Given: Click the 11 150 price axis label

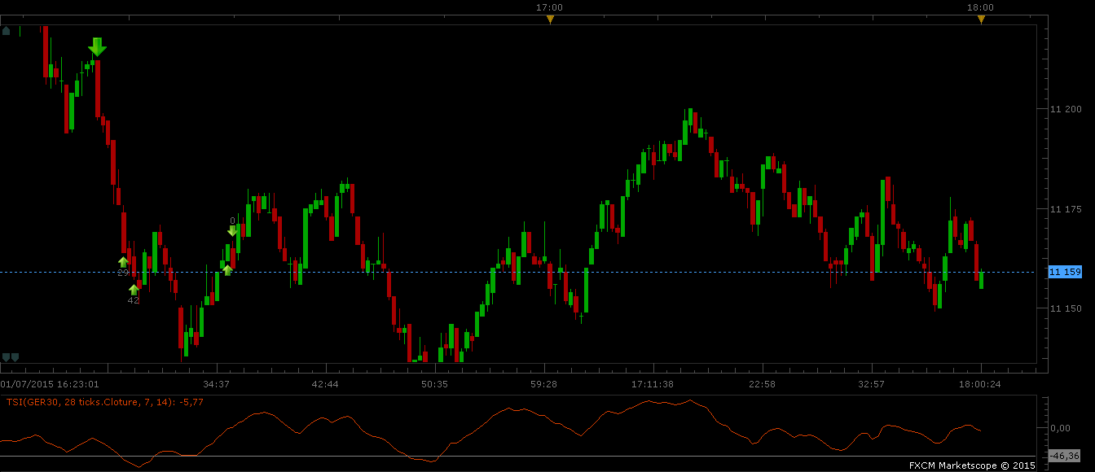Looking at the screenshot, I should click(1066, 308).
